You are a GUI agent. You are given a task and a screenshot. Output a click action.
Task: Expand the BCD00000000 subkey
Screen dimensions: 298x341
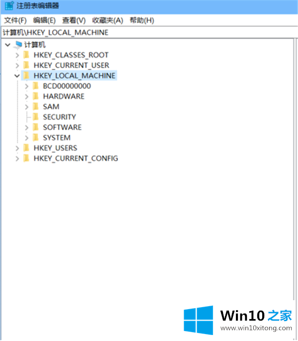(27, 86)
